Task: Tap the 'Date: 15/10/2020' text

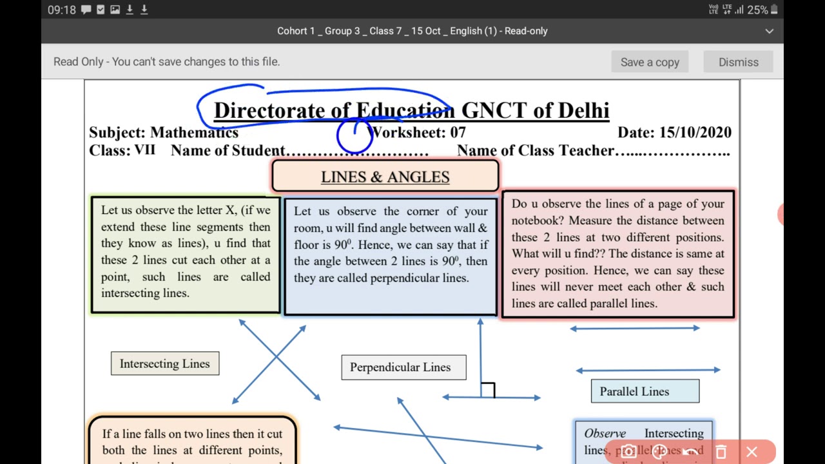Action: (x=674, y=132)
